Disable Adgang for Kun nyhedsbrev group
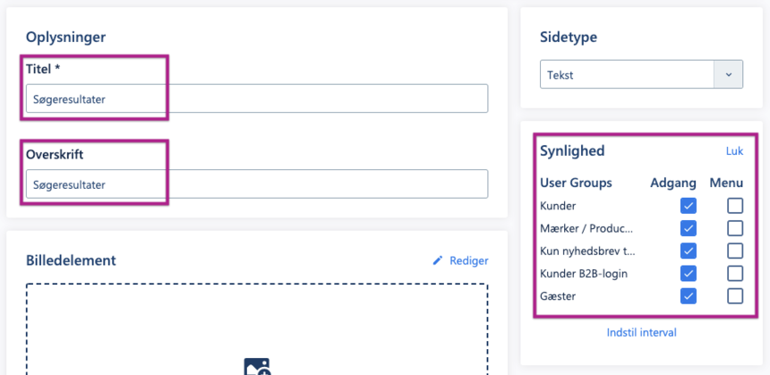770x375 pixels. click(689, 251)
